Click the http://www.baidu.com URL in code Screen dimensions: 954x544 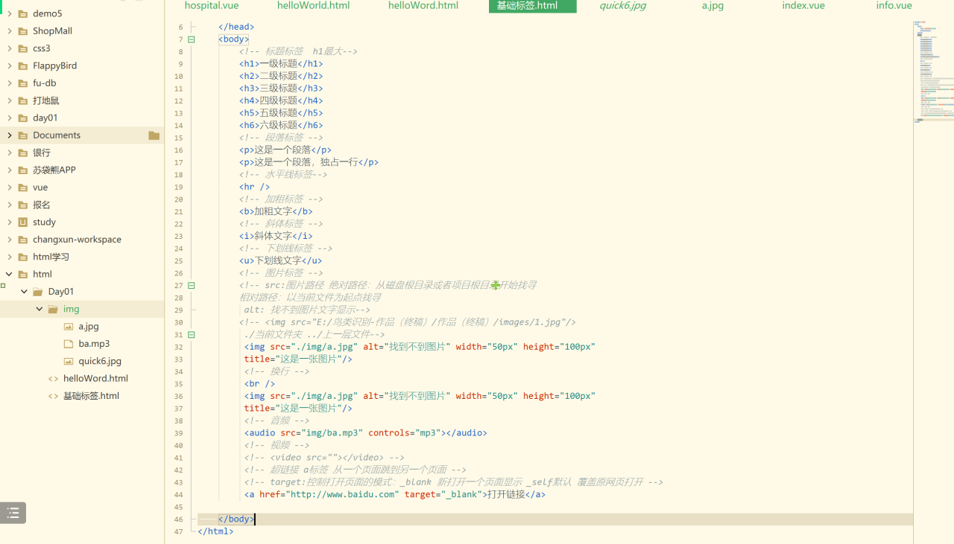tap(342, 494)
